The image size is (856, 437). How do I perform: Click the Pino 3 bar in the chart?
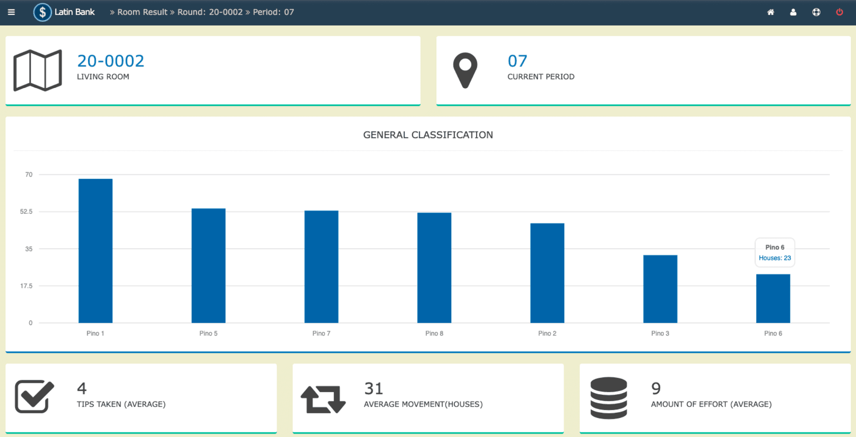(x=660, y=289)
